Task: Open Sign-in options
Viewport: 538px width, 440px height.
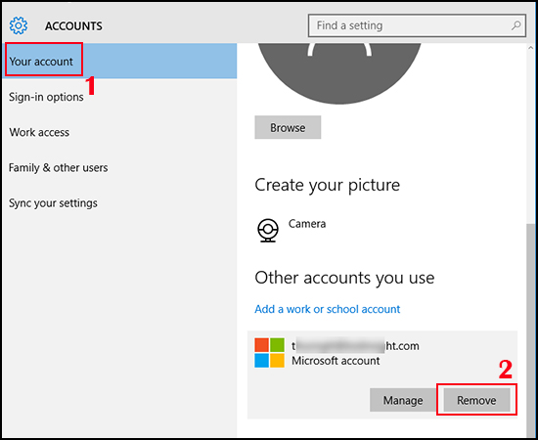Action: tap(46, 97)
